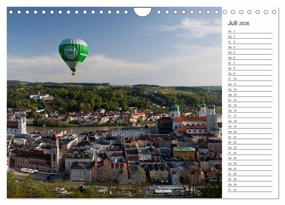This screenshot has height=205, width=285.
Task: Select the Mo 13 date row
Action: [x=250, y=95]
